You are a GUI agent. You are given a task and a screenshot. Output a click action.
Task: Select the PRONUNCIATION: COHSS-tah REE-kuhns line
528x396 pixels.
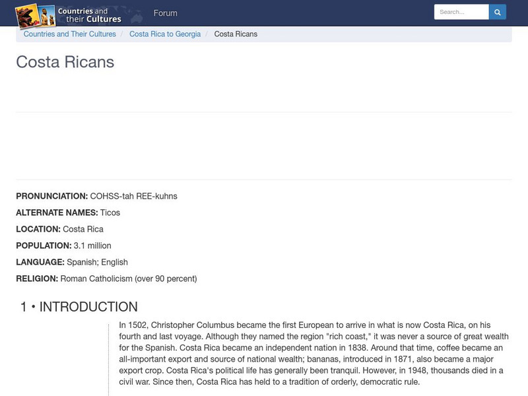[x=96, y=196]
